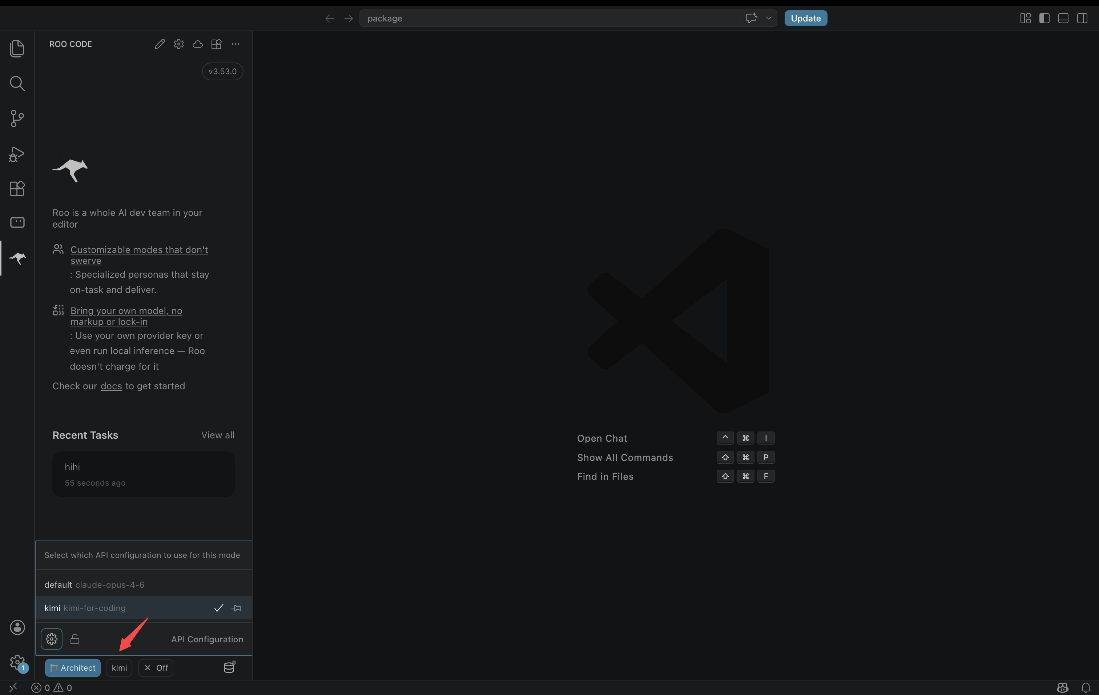Open the Copilot status bar icon
The width and height of the screenshot is (1099, 695).
coord(1063,688)
